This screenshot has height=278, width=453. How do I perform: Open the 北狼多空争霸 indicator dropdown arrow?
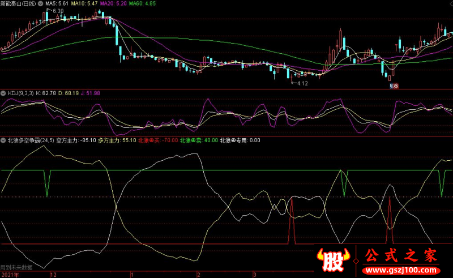[3, 140]
